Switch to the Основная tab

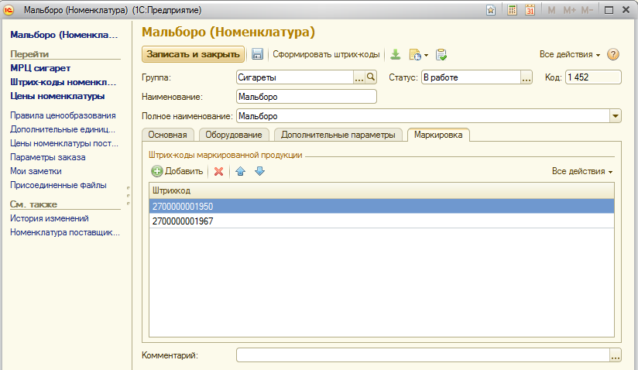[168, 135]
